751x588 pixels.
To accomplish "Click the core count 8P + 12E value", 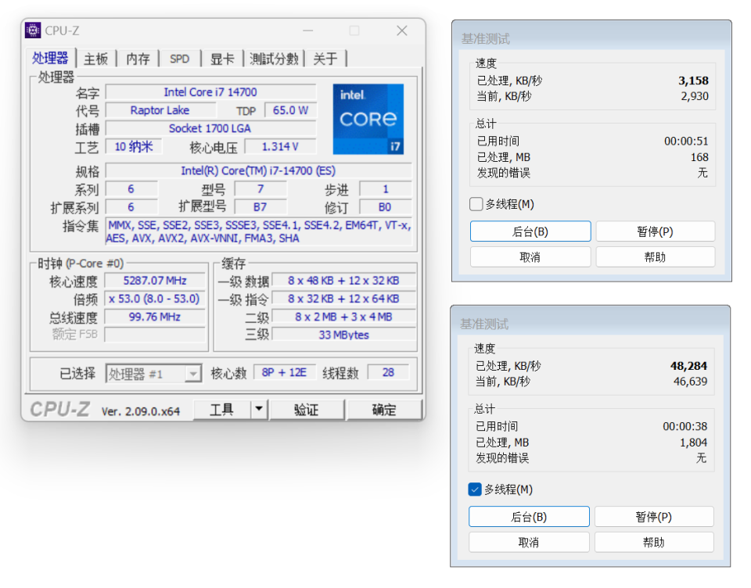I will [284, 372].
